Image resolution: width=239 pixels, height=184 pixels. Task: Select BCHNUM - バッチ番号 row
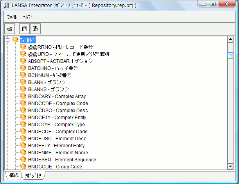pyautogui.click(x=50, y=75)
